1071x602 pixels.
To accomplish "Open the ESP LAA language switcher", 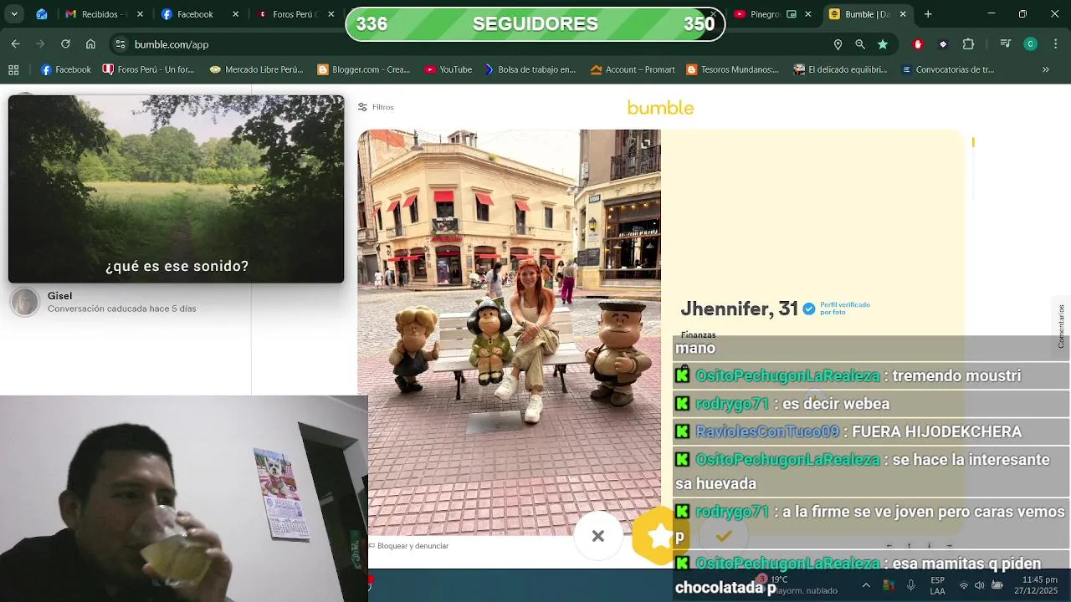I will [938, 585].
